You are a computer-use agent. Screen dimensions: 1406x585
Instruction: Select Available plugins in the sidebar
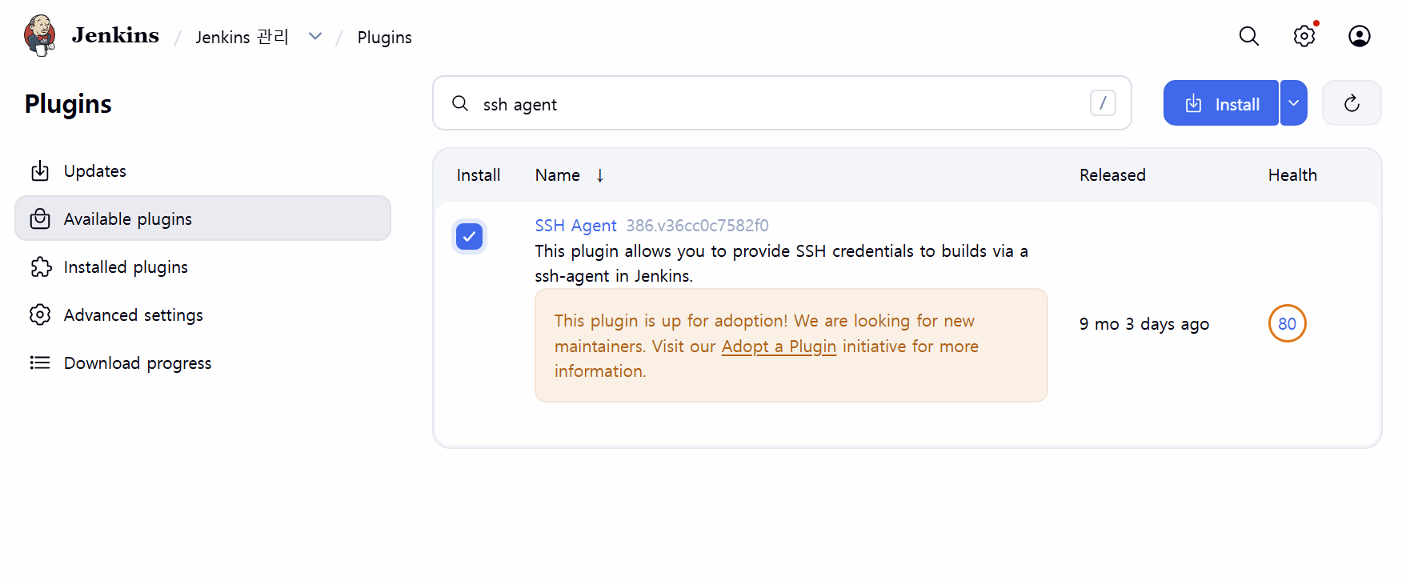(x=202, y=218)
